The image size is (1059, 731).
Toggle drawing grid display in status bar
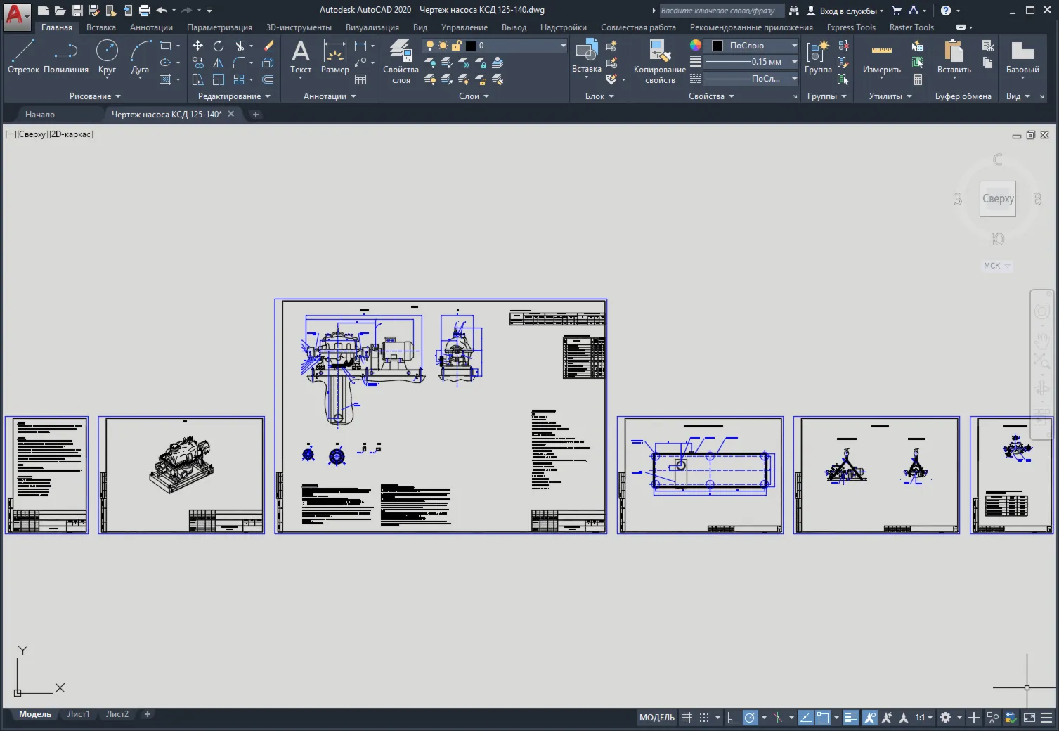point(687,718)
